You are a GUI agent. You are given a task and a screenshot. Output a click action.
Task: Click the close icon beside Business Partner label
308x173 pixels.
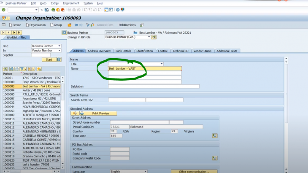click(64, 32)
